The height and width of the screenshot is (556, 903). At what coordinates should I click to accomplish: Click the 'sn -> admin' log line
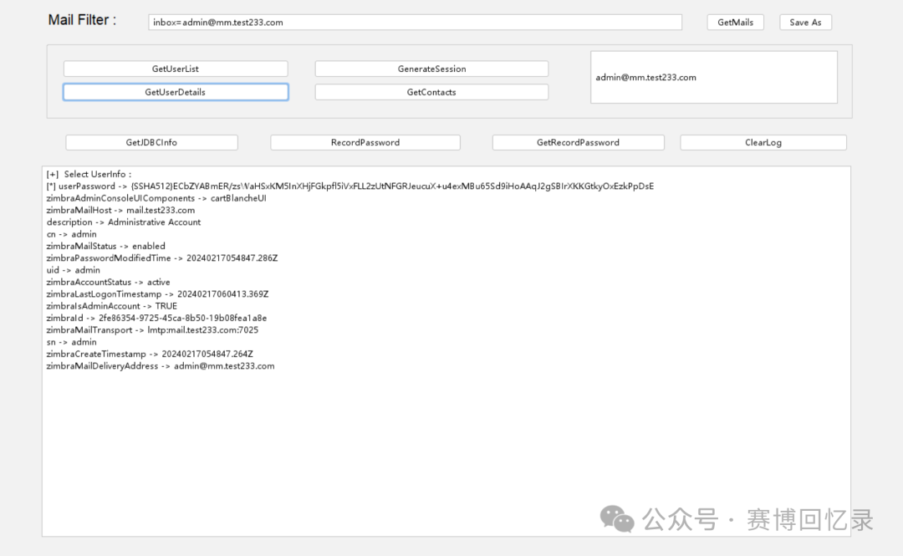tap(71, 342)
